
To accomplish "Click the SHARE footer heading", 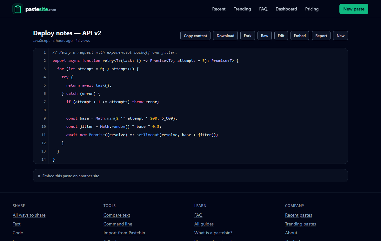I will [x=19, y=206].
